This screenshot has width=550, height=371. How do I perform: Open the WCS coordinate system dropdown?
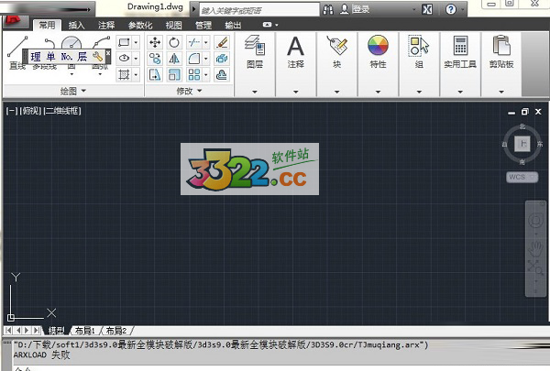[x=521, y=175]
